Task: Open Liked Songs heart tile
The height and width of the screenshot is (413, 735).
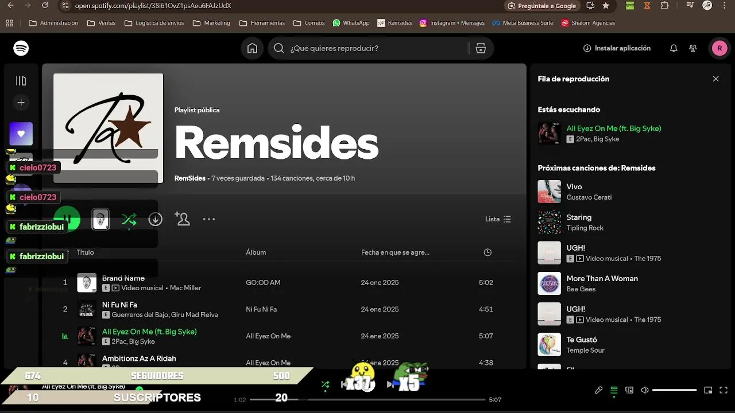Action: coord(21,134)
